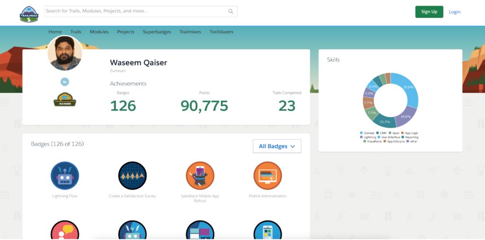Open the Trailmixes nav item
Viewport: 485px width, 240px height.
[190, 32]
